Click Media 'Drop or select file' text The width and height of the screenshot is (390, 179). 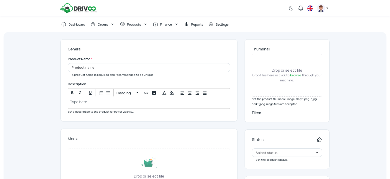pyautogui.click(x=149, y=176)
